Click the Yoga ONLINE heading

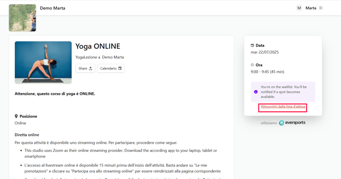(98, 46)
